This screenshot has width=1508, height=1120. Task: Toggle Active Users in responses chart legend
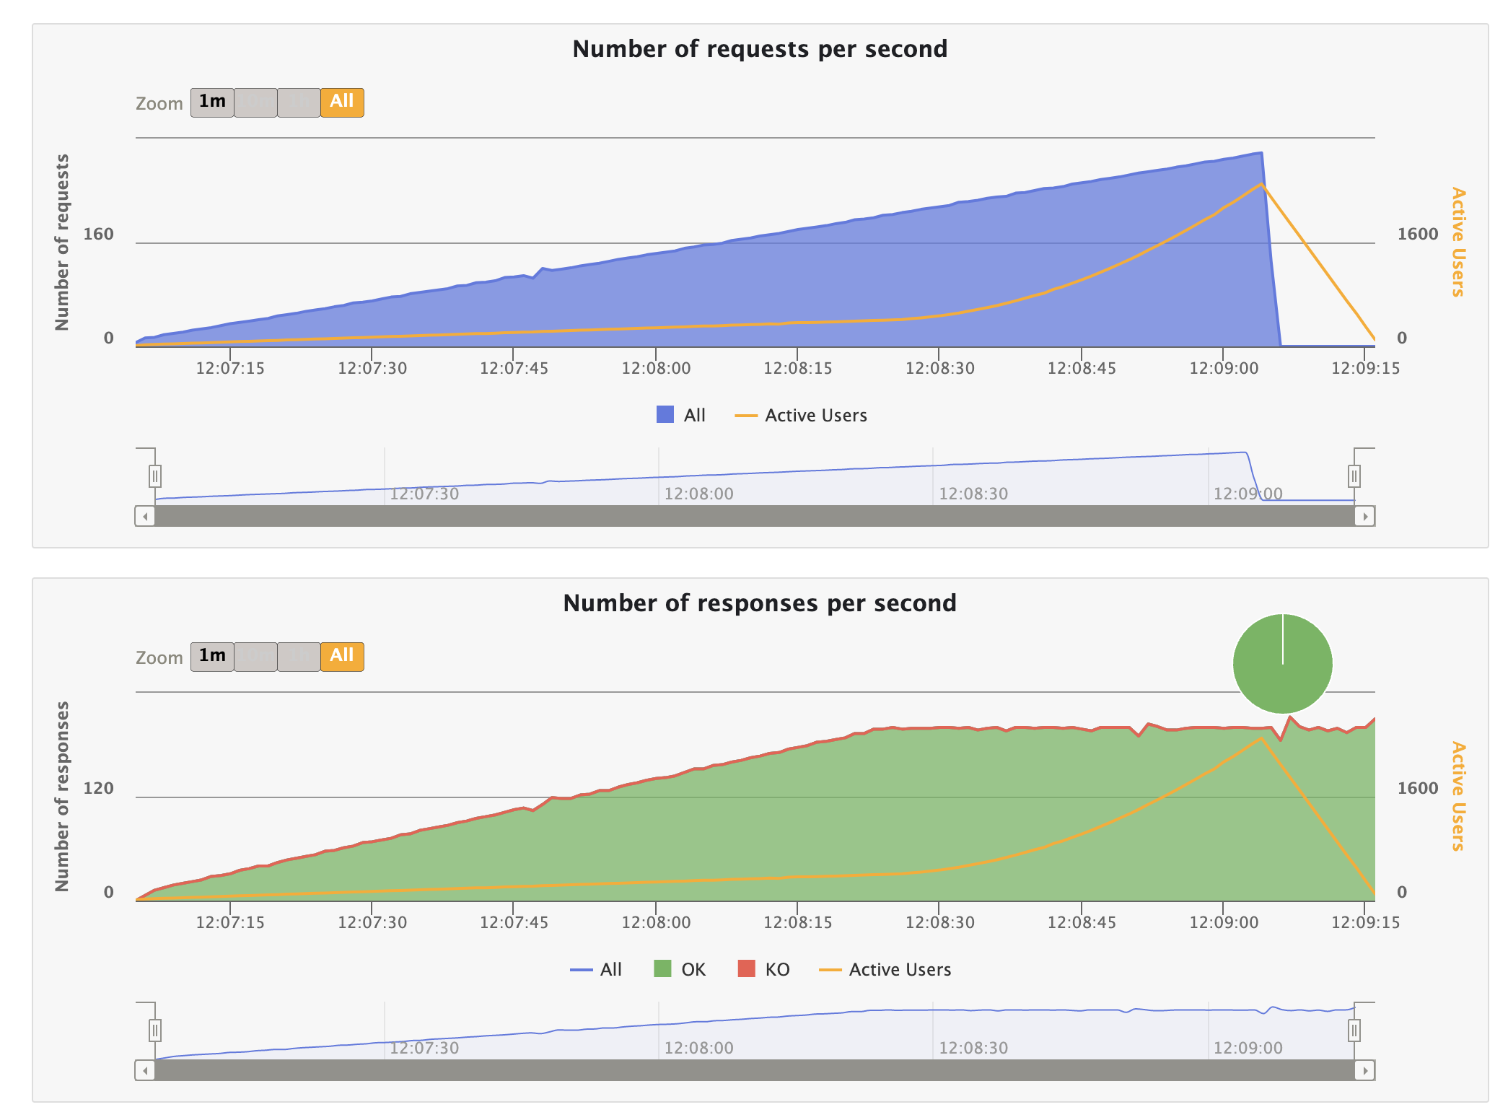(x=899, y=969)
